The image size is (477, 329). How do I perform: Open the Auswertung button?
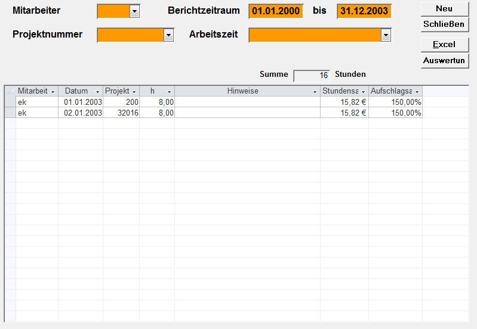click(444, 60)
